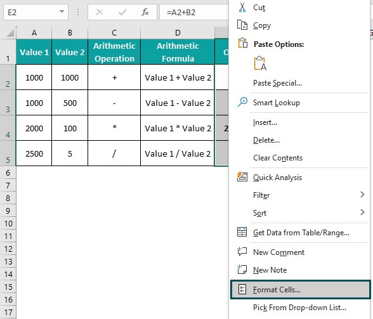Click cell containing 2000

pos(34,128)
